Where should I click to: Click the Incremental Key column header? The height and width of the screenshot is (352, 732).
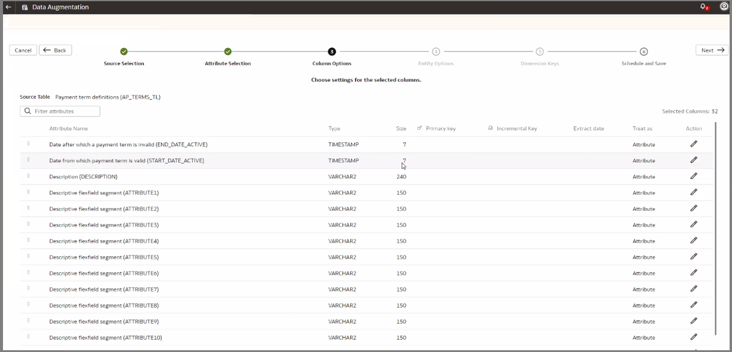tap(517, 129)
